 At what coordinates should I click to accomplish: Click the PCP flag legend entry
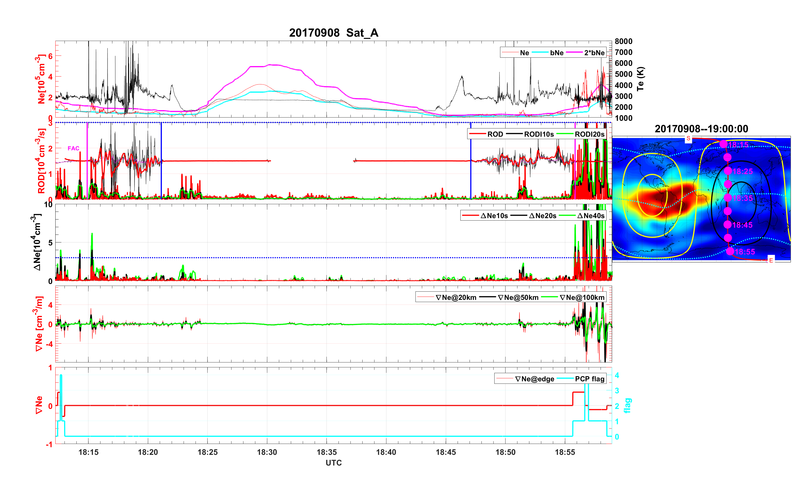coord(590,379)
